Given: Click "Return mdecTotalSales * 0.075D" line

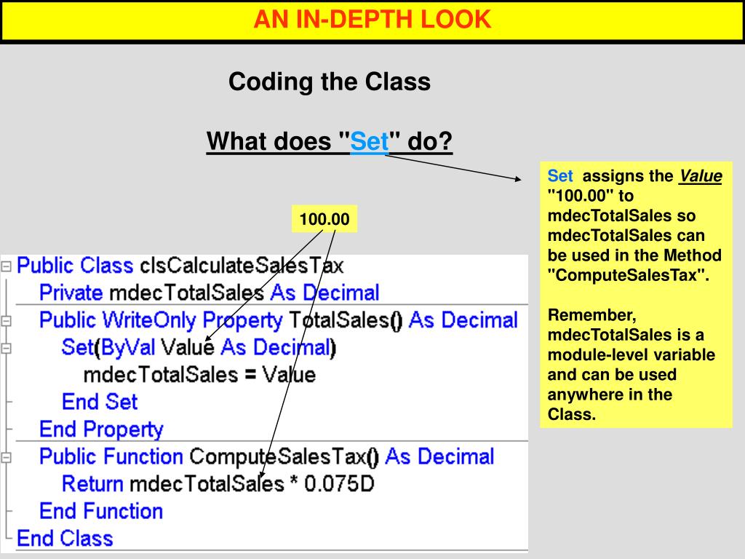Looking at the screenshot, I should click(x=218, y=484).
